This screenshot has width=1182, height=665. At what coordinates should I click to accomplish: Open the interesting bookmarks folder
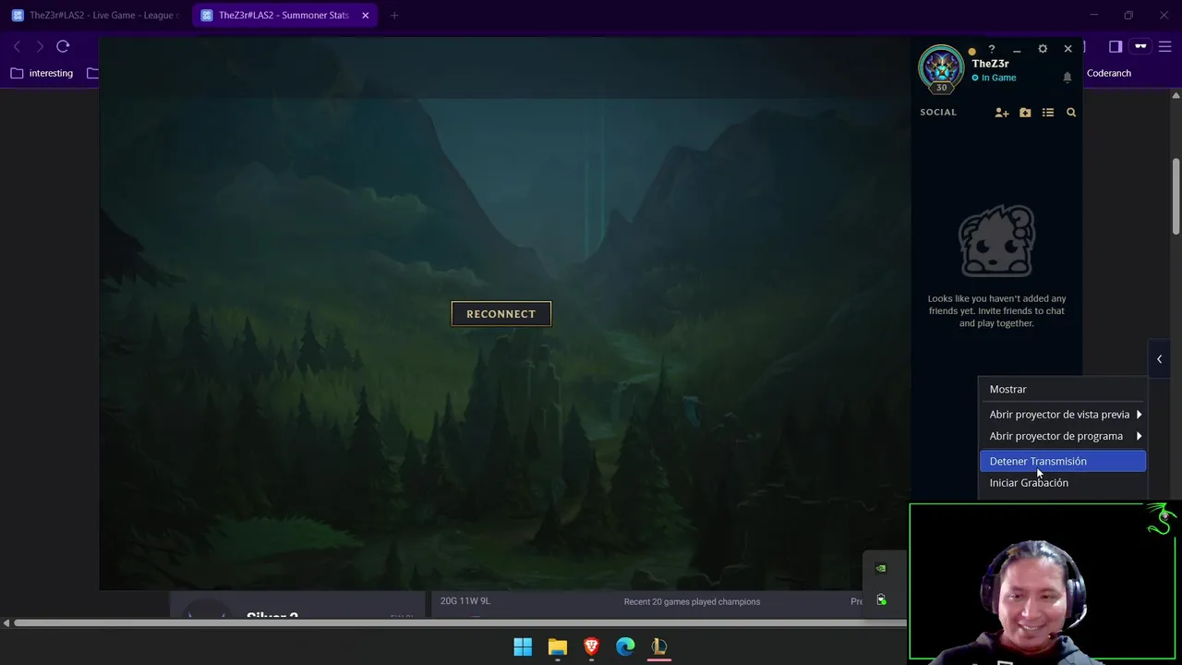tap(42, 73)
